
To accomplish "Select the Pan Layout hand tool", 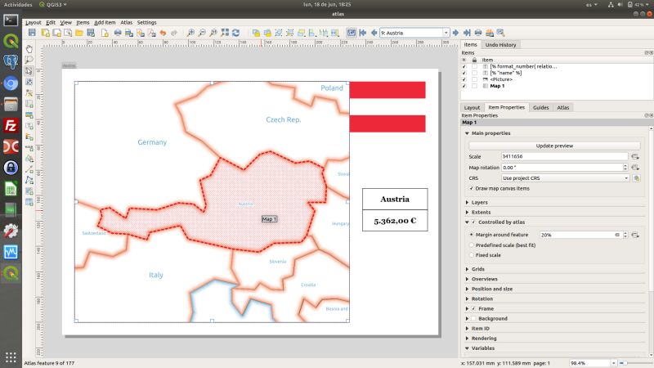I will pos(29,49).
